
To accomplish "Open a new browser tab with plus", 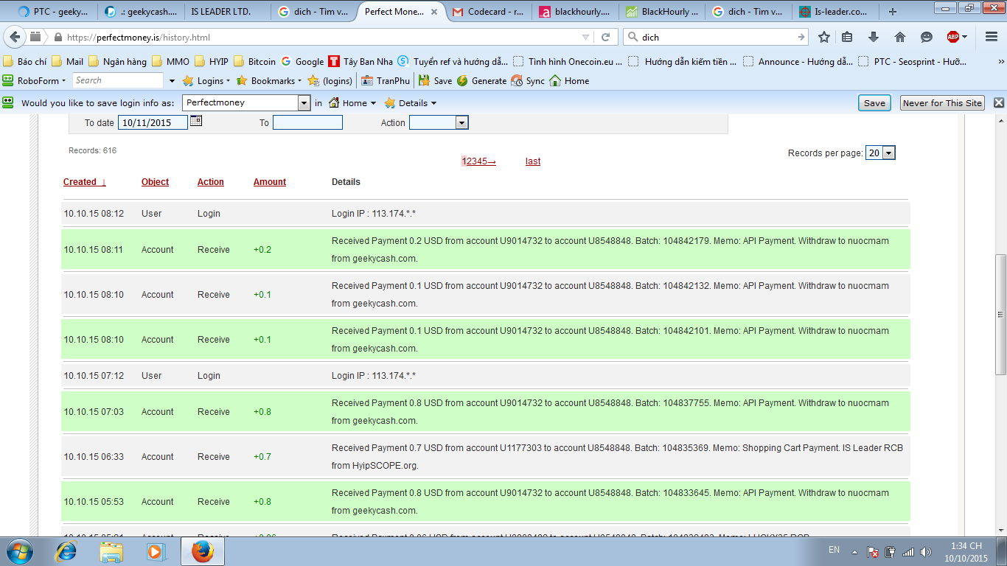I will click(x=893, y=12).
